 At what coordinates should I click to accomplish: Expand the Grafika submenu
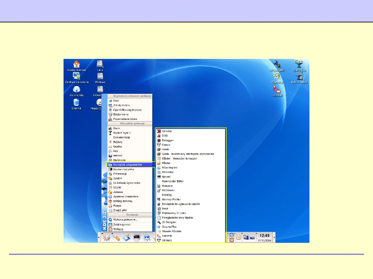[x=118, y=146]
